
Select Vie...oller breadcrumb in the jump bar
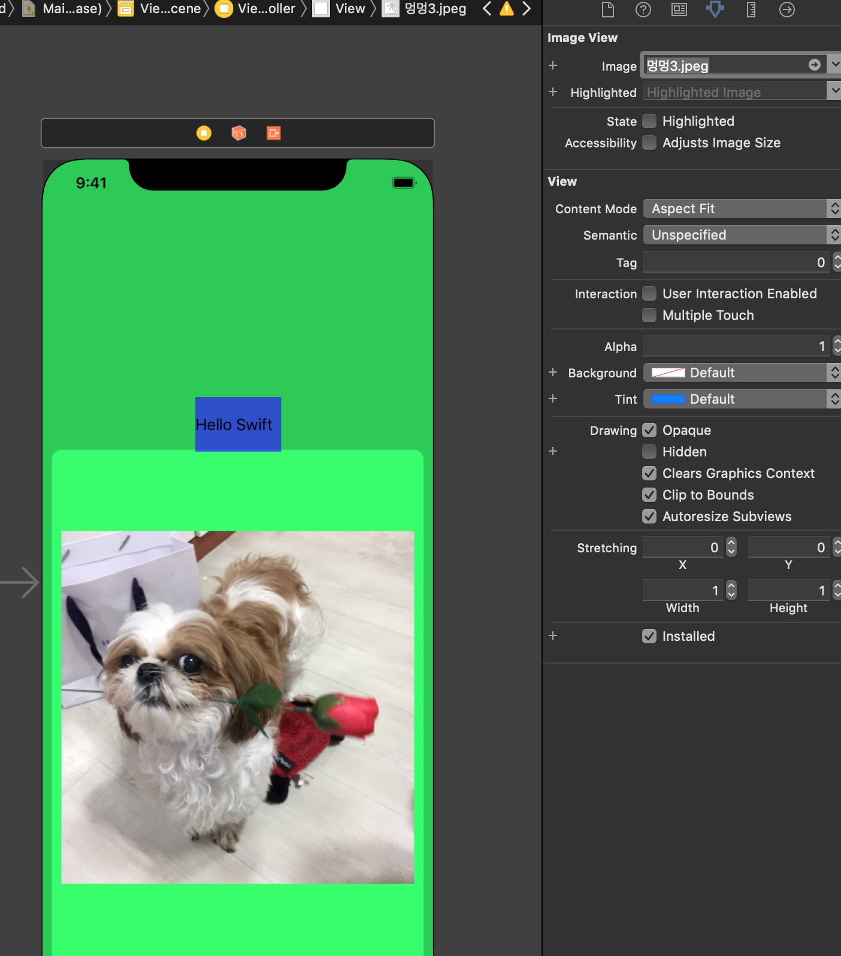256,8
